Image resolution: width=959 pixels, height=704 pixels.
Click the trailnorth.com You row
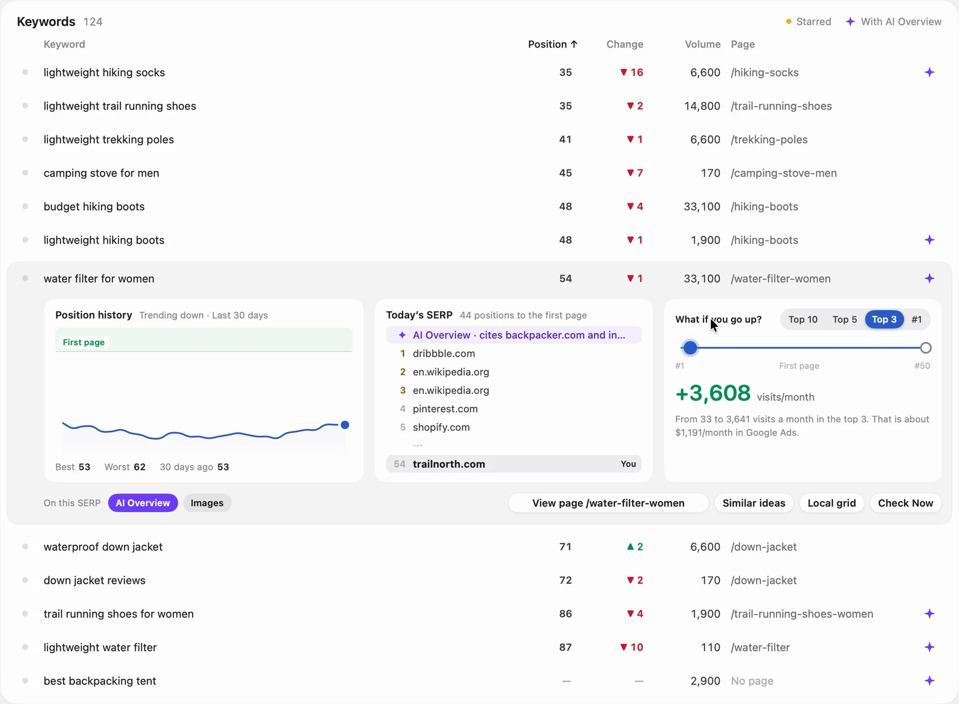(514, 464)
